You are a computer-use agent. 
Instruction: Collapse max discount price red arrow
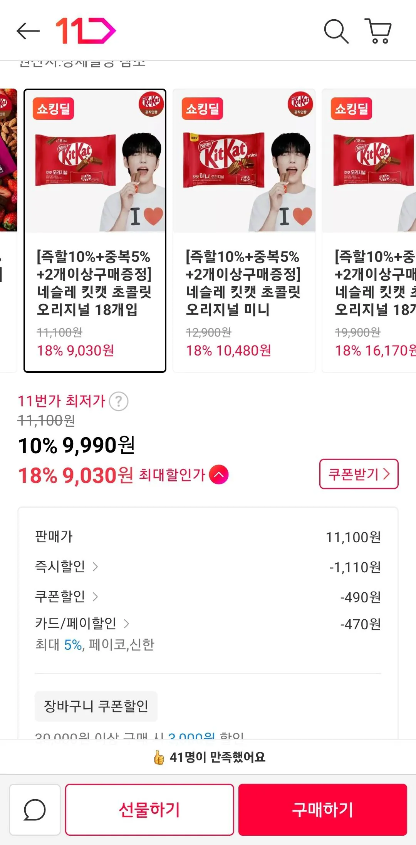coord(219,474)
